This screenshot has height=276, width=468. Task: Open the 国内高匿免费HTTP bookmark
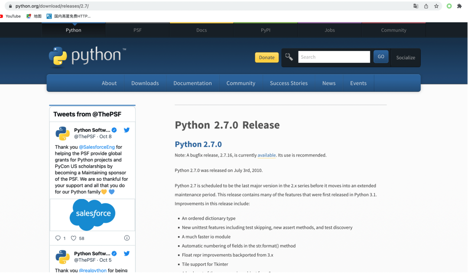tap(68, 16)
